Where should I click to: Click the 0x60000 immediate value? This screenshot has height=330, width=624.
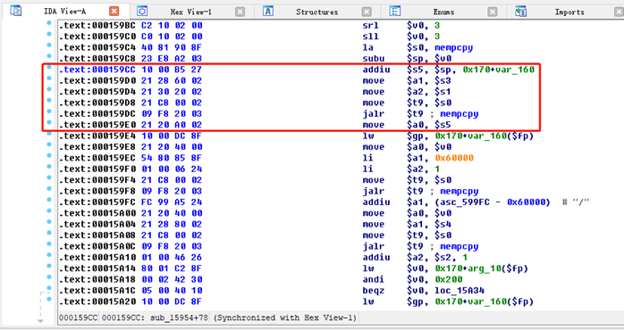(454, 158)
